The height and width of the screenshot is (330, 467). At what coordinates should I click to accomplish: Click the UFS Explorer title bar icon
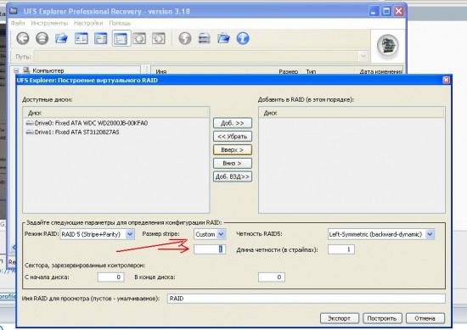pyautogui.click(x=14, y=11)
